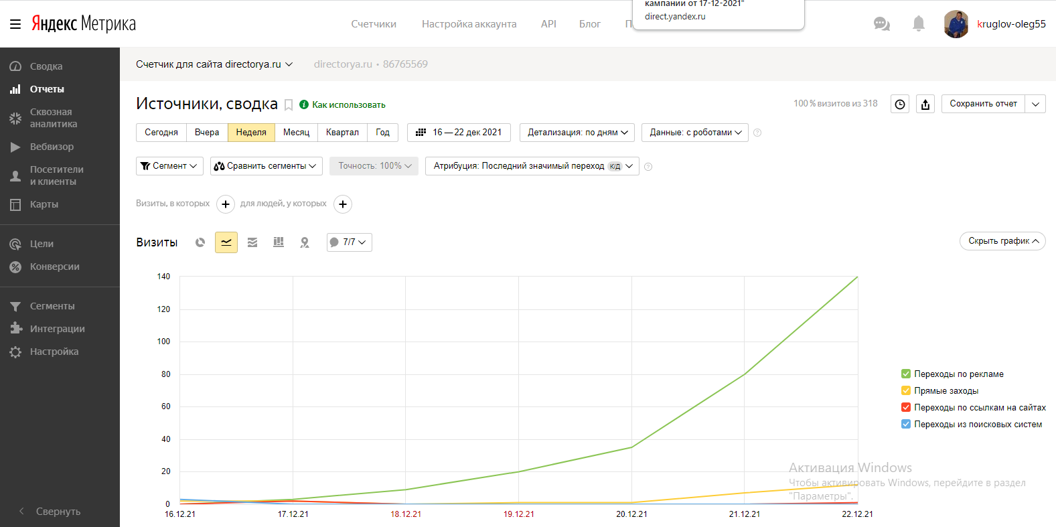Toggle Прямые заходы legend checkbox
Image resolution: width=1056 pixels, height=527 pixels.
click(x=906, y=390)
